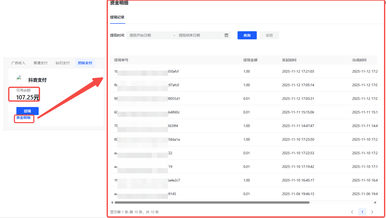This screenshot has width=386, height=218.
Task: Click the scrollbar left arrow
Action: 112,203
